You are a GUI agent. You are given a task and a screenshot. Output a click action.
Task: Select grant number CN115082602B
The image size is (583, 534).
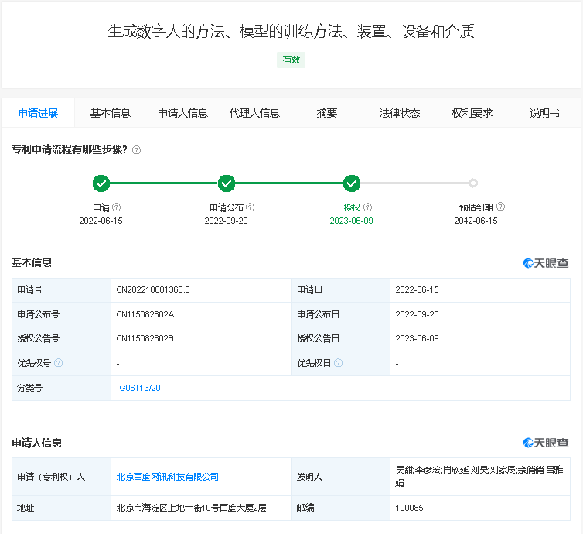coord(145,338)
